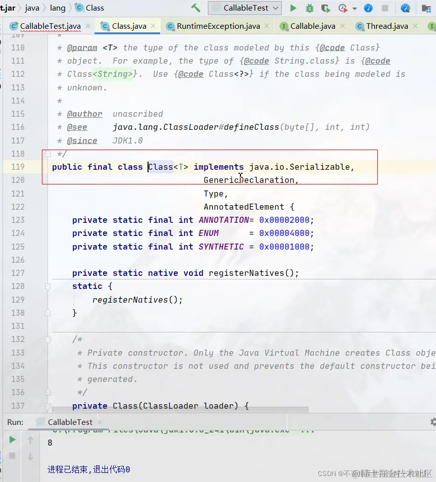Close the CallableTest run tab
The width and height of the screenshot is (436, 482).
[x=100, y=422]
